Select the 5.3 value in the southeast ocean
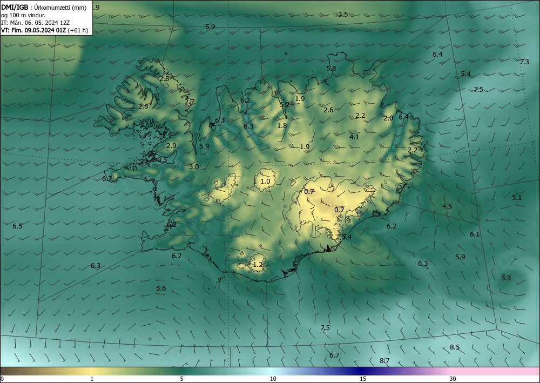The width and height of the screenshot is (540, 383). tap(506, 278)
